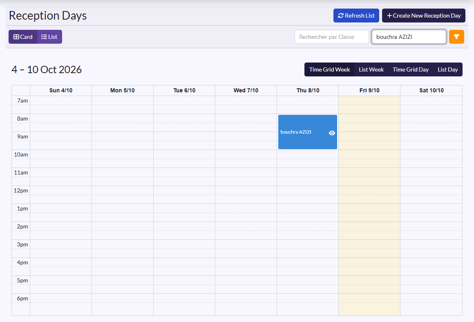Image resolution: width=474 pixels, height=322 pixels.
Task: Switch to Card view
Action: [23, 37]
